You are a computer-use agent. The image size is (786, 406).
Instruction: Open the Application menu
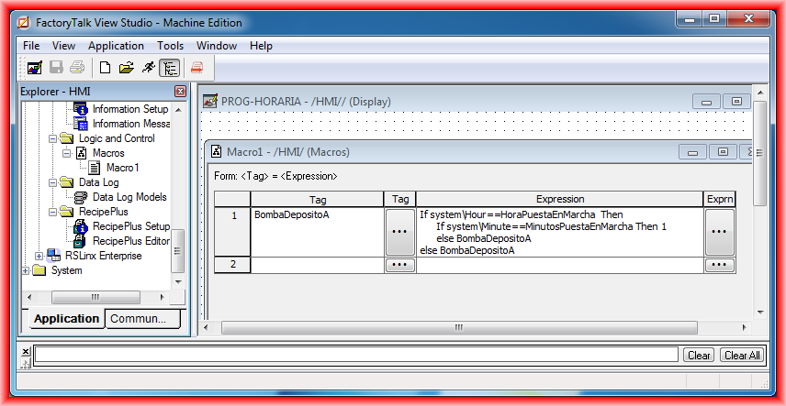tap(116, 46)
